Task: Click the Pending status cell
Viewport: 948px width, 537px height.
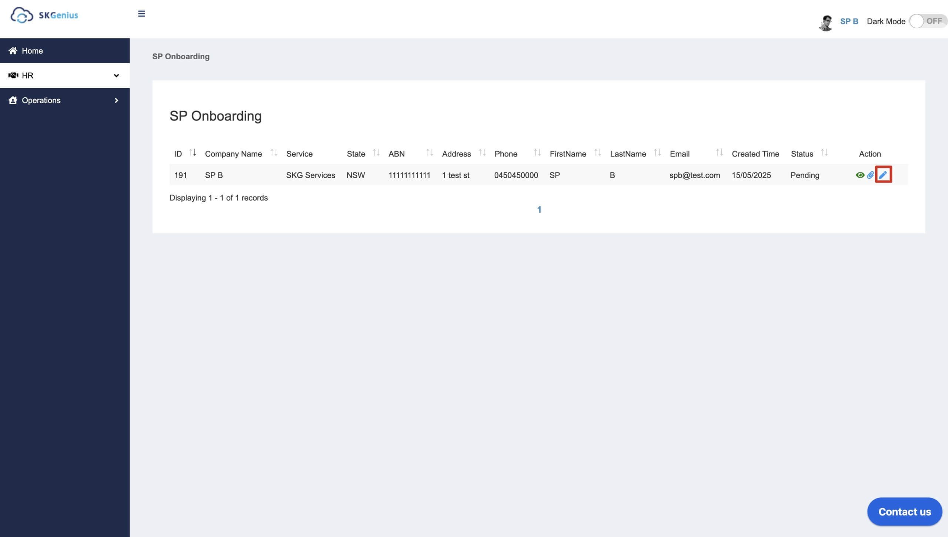Action: coord(805,175)
